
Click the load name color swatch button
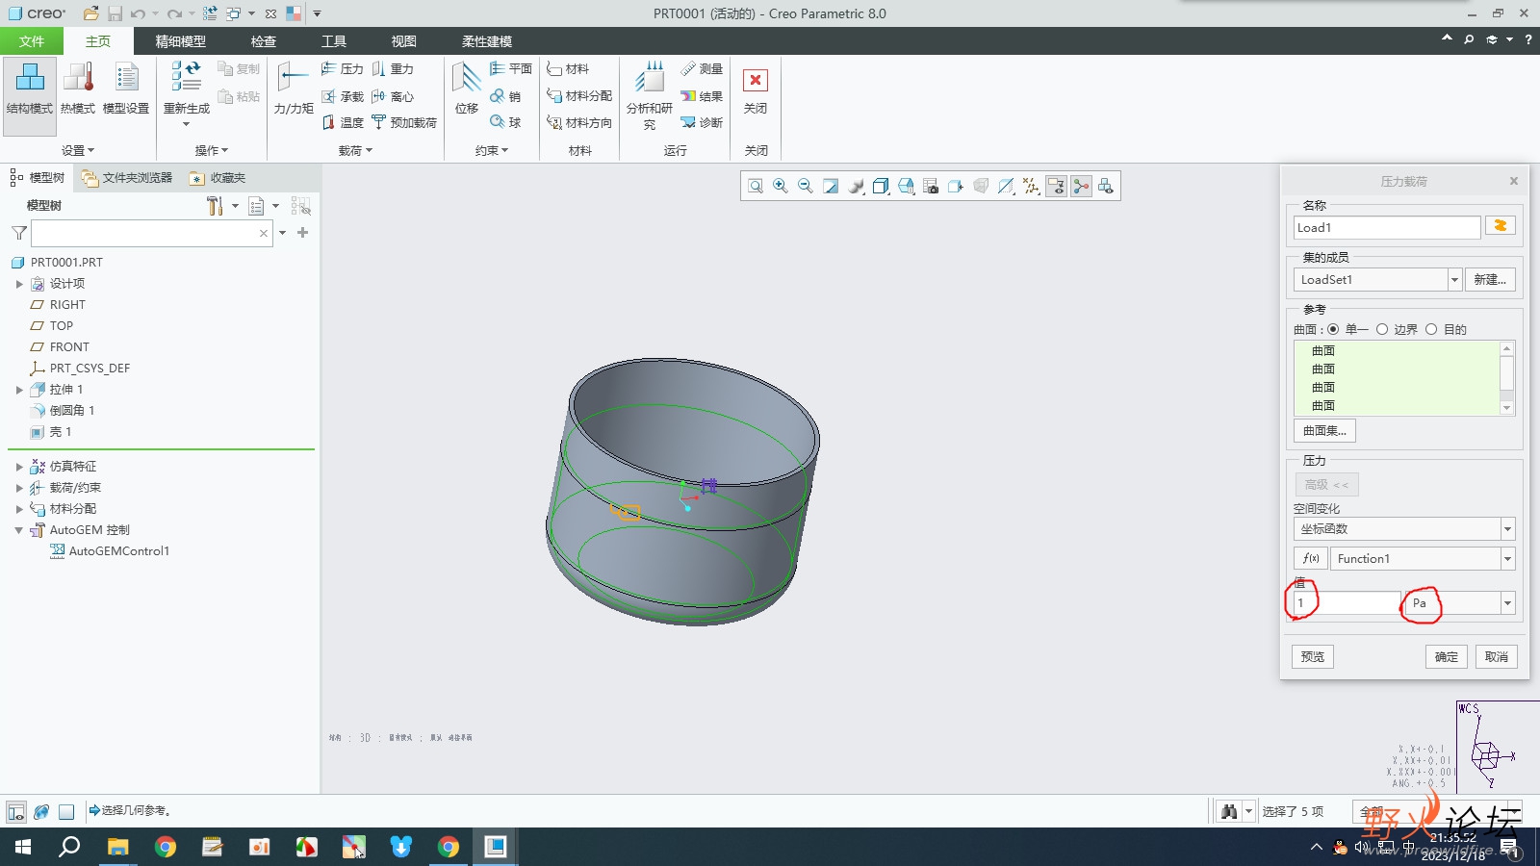pyautogui.click(x=1500, y=226)
